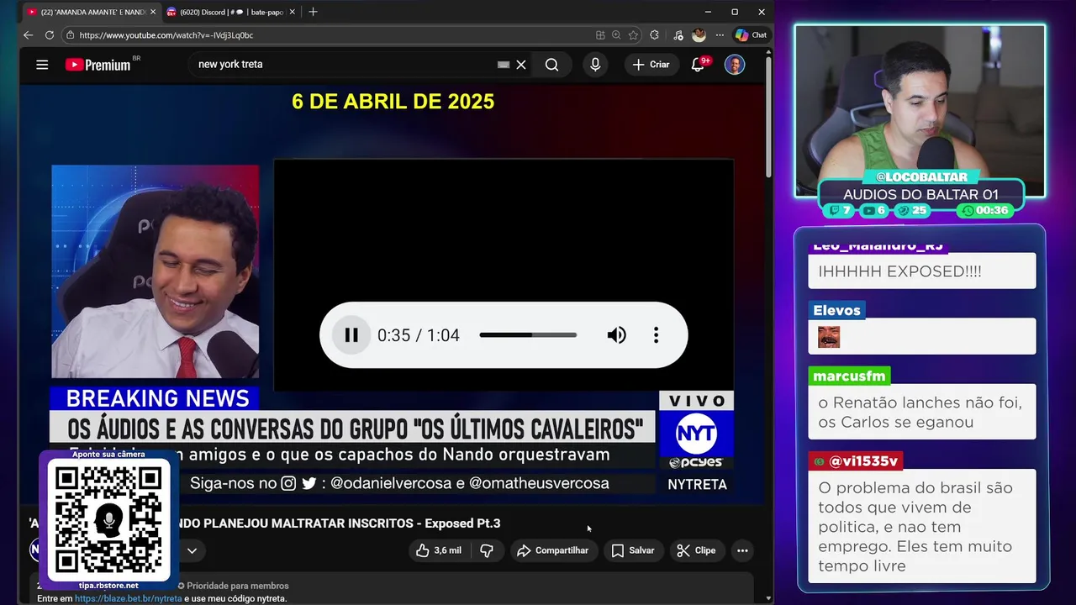
Task: Maximize the browser window
Action: (735, 12)
